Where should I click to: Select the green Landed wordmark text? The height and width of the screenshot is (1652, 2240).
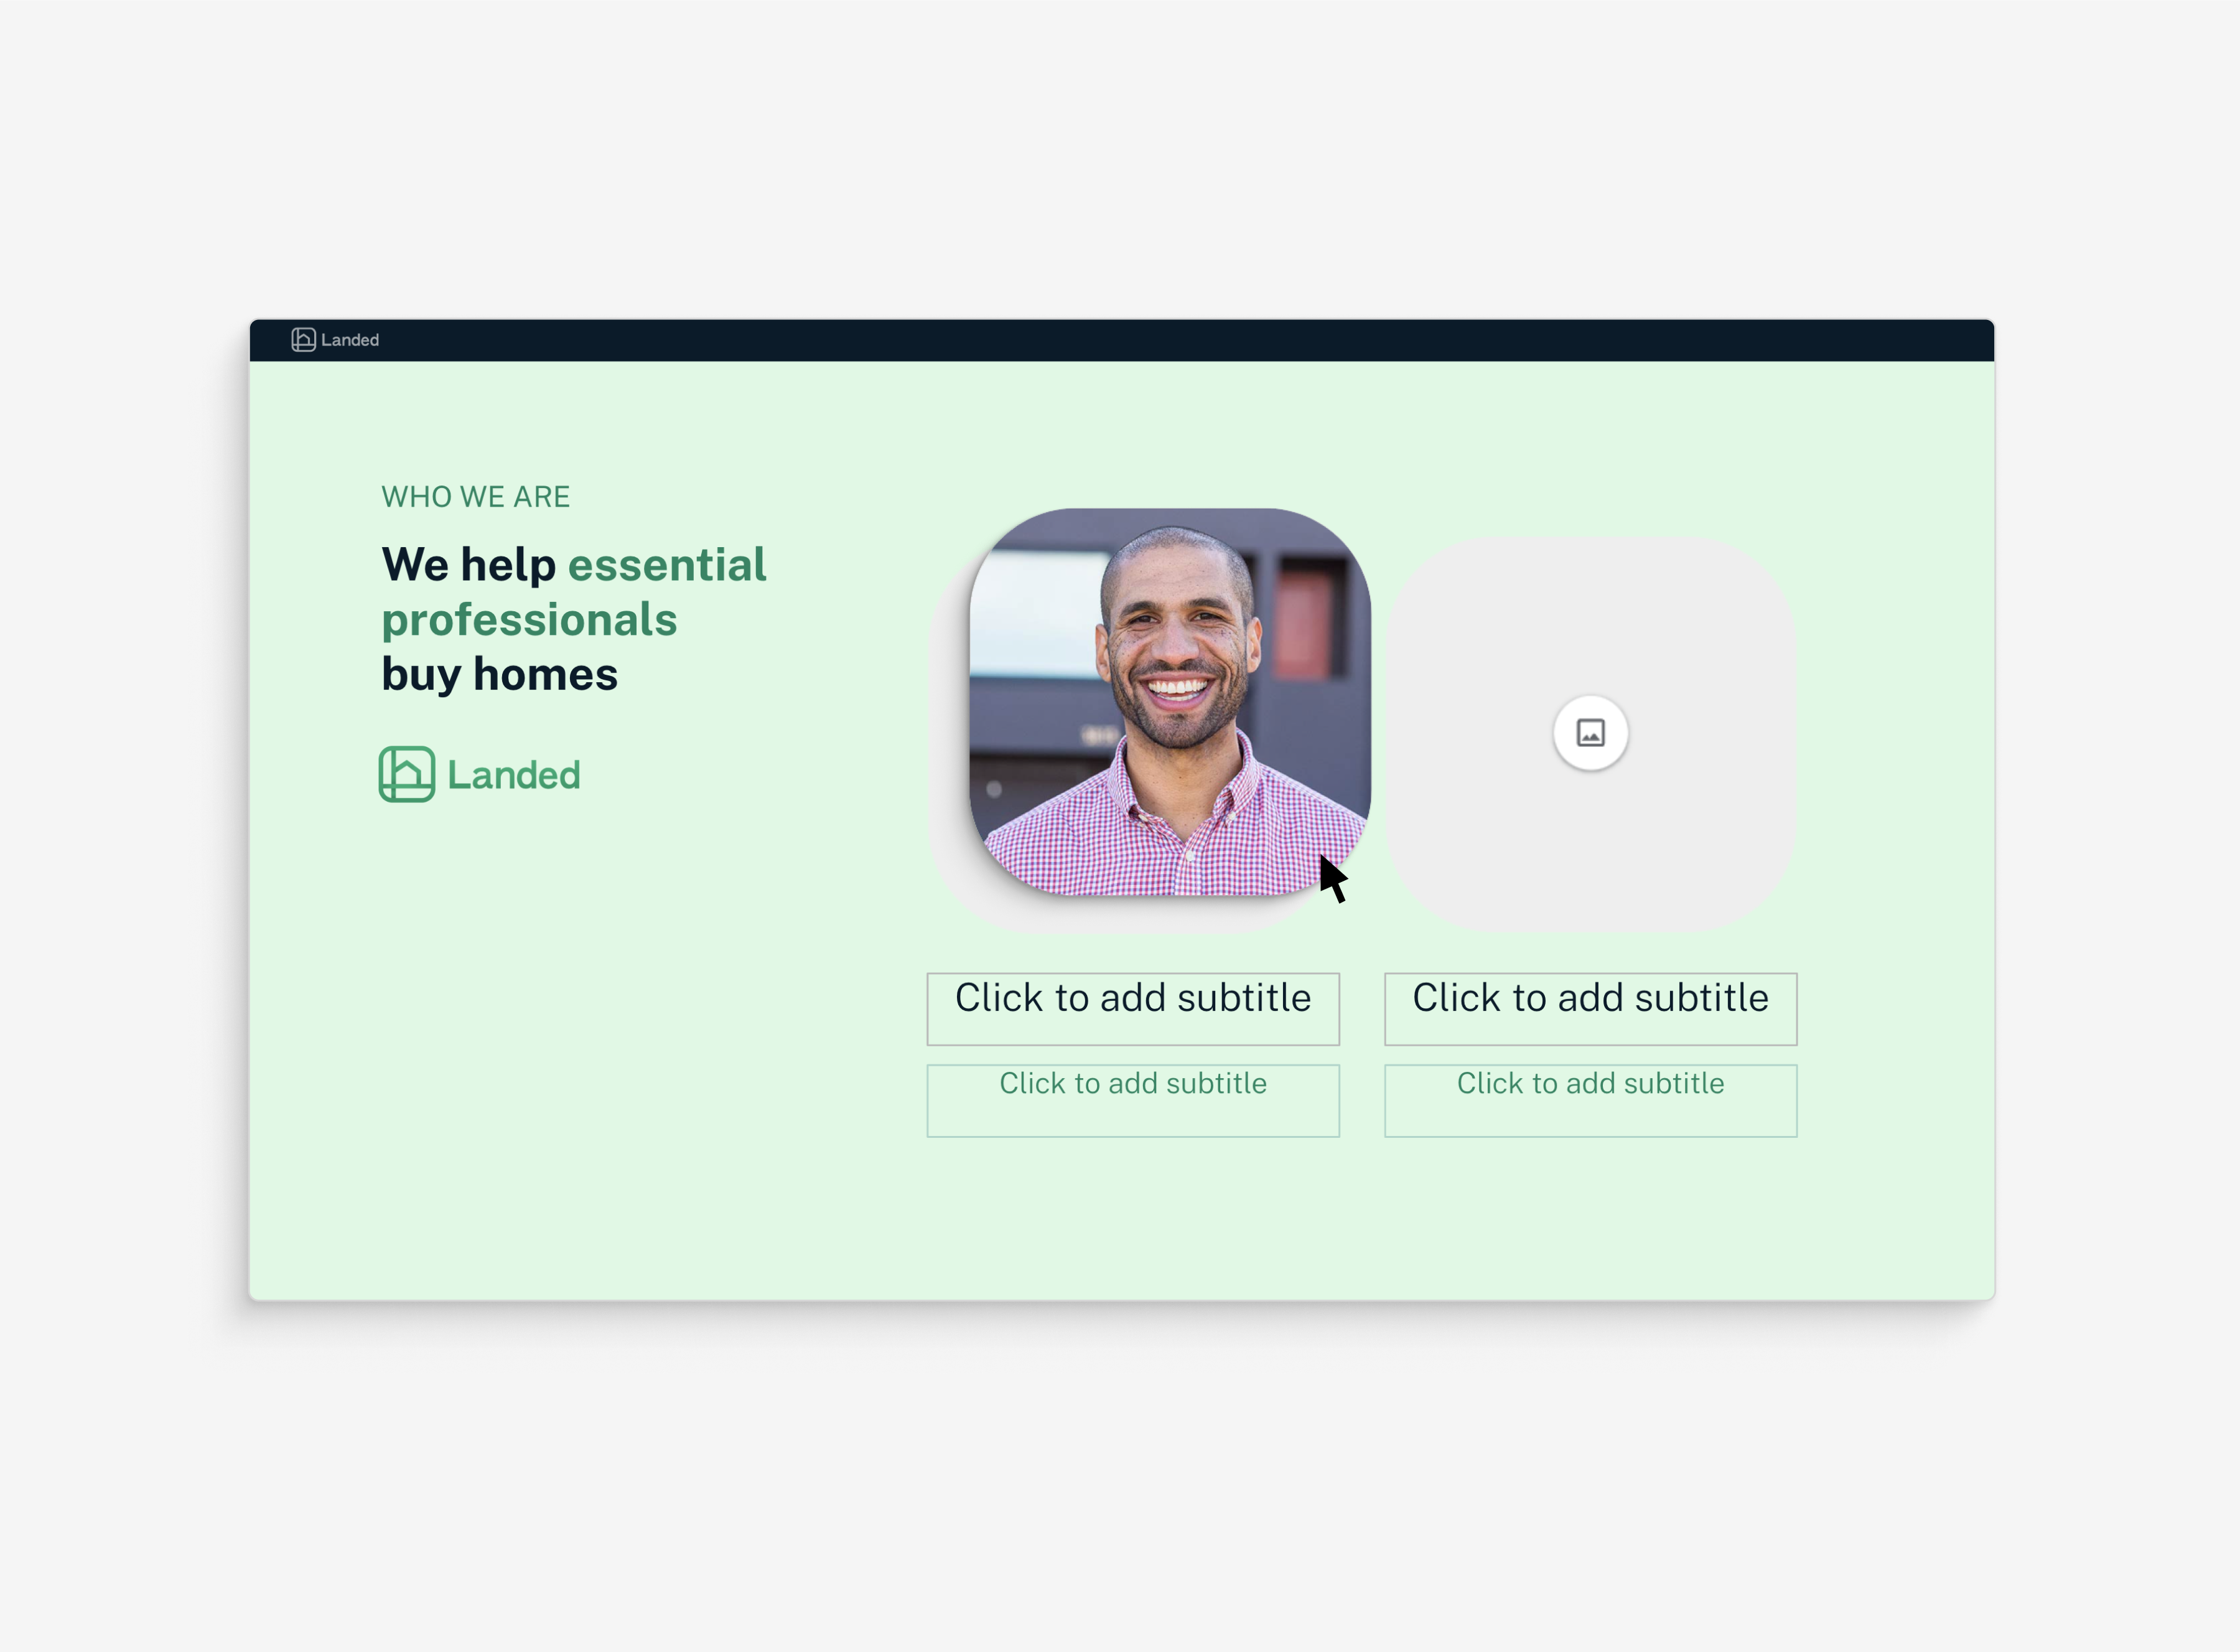tap(514, 775)
